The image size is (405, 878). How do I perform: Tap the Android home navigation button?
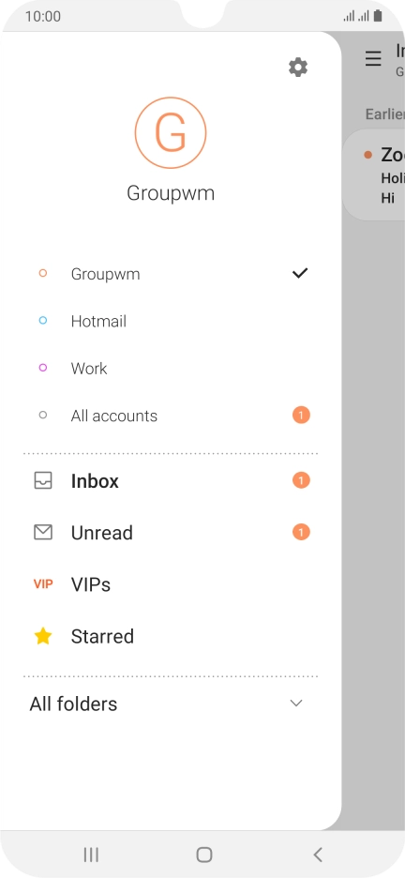[204, 855]
